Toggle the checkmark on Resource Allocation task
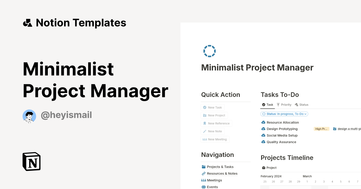 (263, 122)
